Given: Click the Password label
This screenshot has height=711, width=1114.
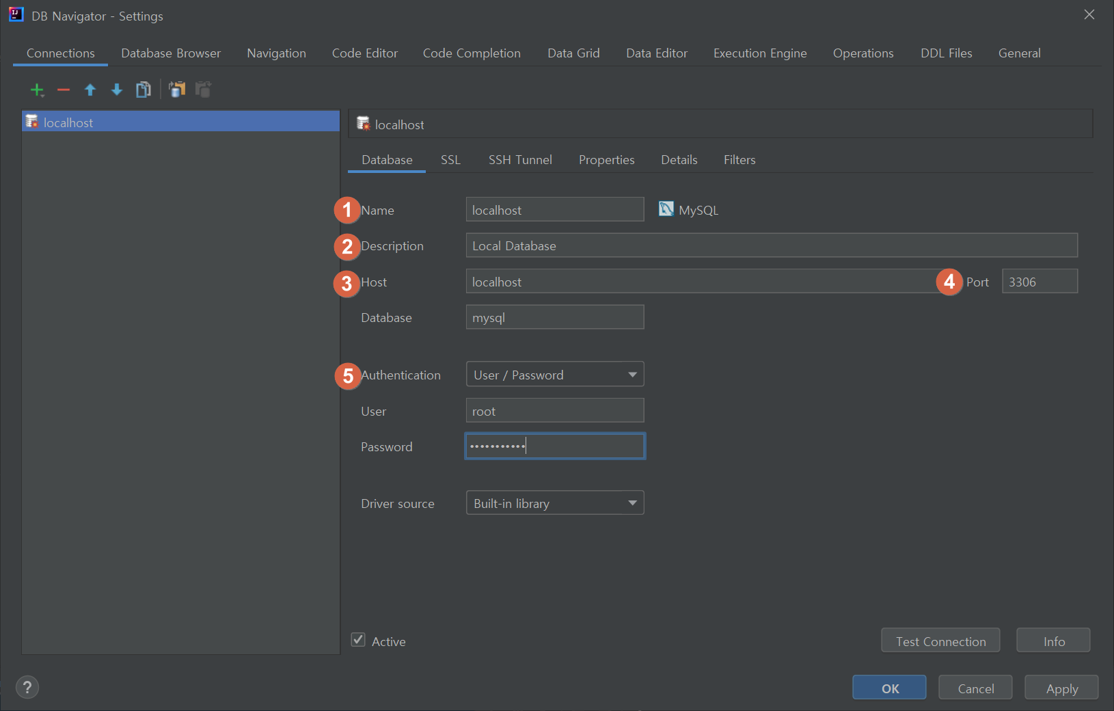Looking at the screenshot, I should [387, 447].
